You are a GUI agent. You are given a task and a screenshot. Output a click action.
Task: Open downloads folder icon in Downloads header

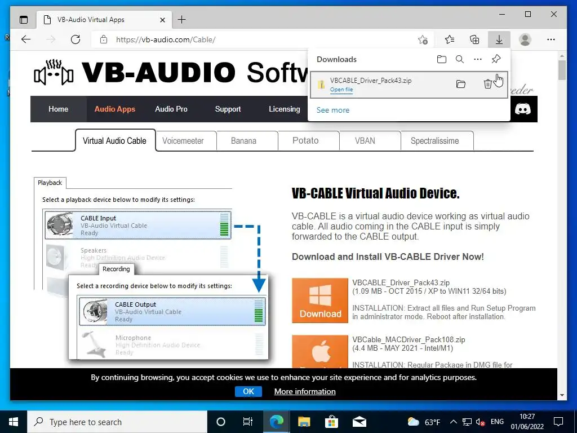(x=442, y=59)
